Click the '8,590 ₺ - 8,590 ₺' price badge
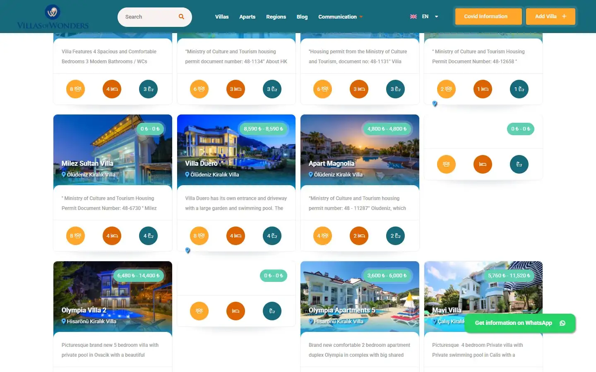The image size is (596, 372). tap(264, 129)
